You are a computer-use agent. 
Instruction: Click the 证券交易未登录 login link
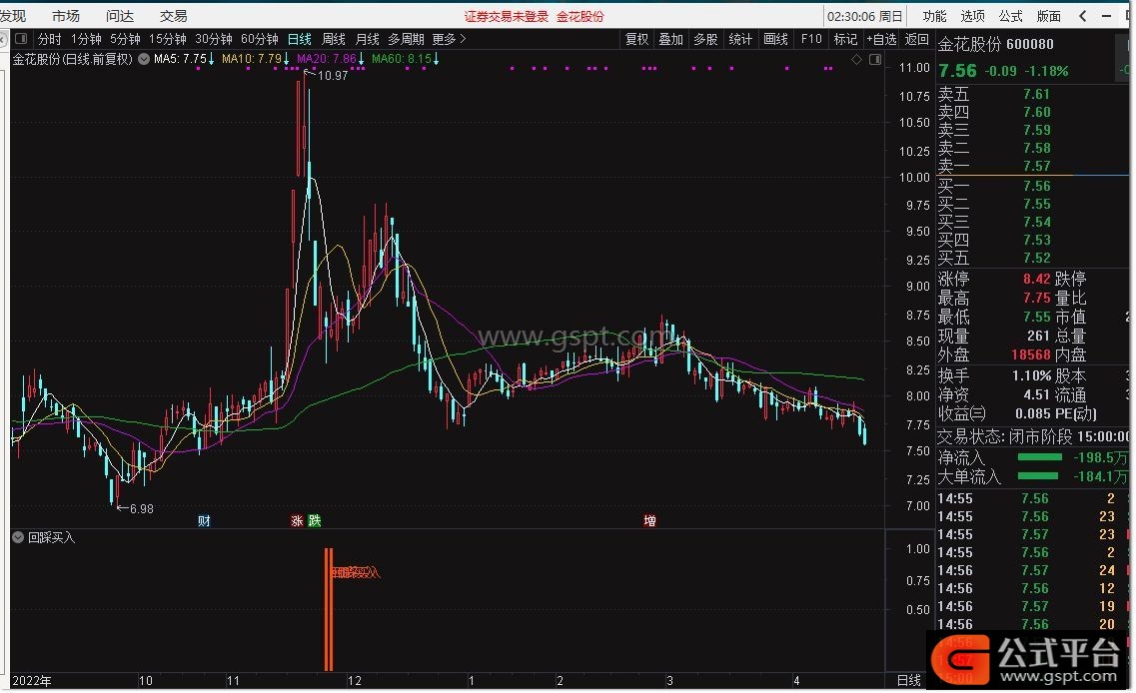(x=507, y=17)
